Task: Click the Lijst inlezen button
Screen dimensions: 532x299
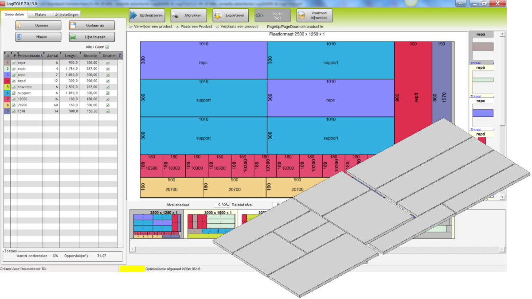Action: (91, 37)
